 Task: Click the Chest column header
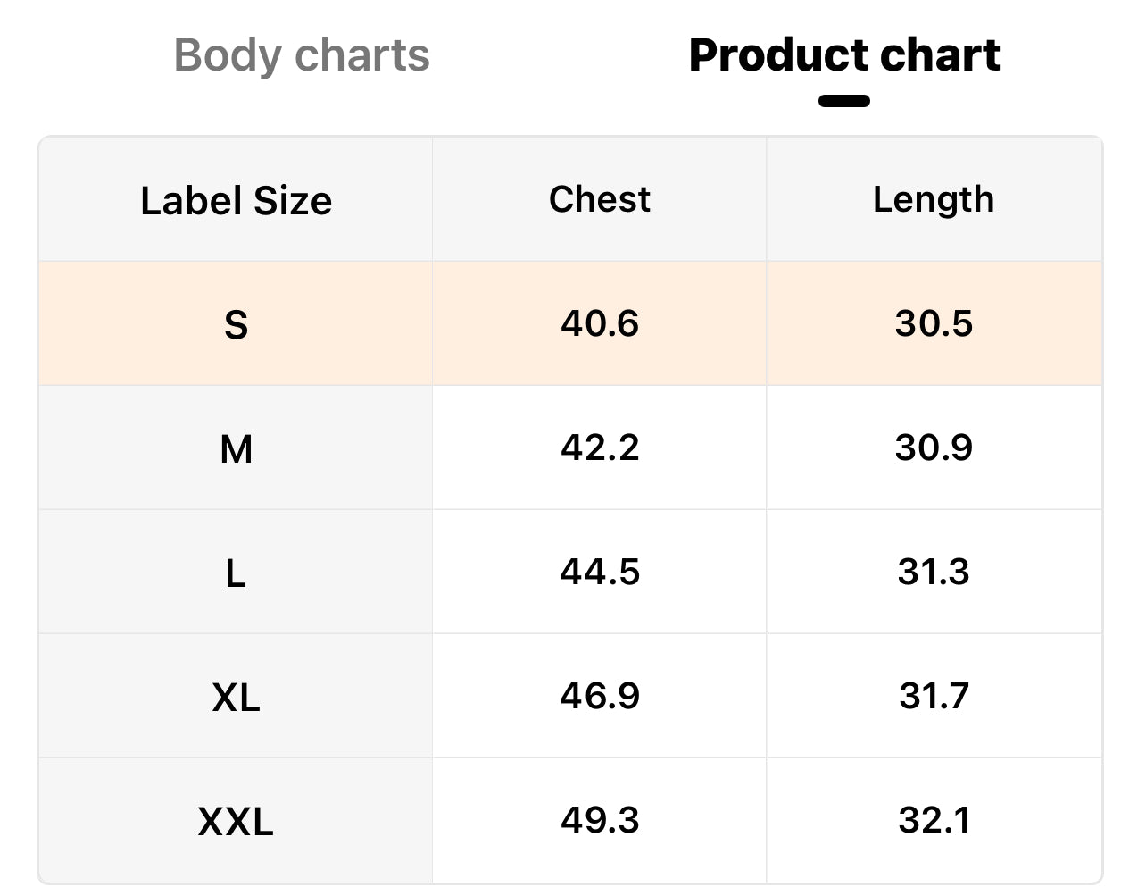click(600, 199)
